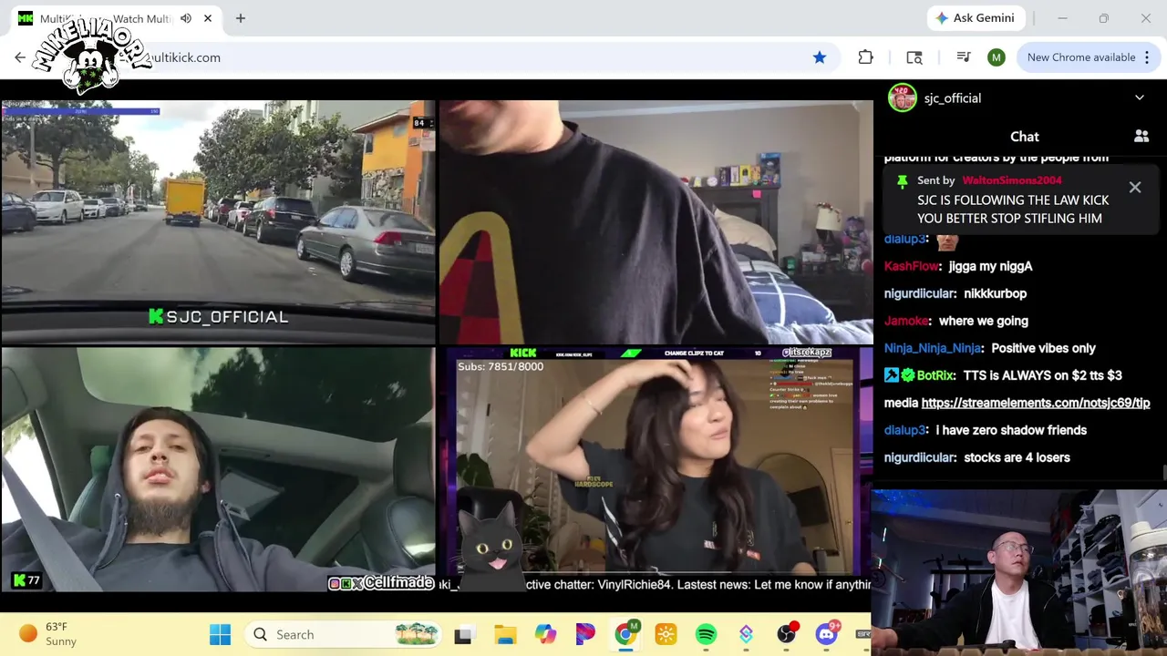Open the chat users list icon
This screenshot has height=656, width=1167.
point(1141,137)
